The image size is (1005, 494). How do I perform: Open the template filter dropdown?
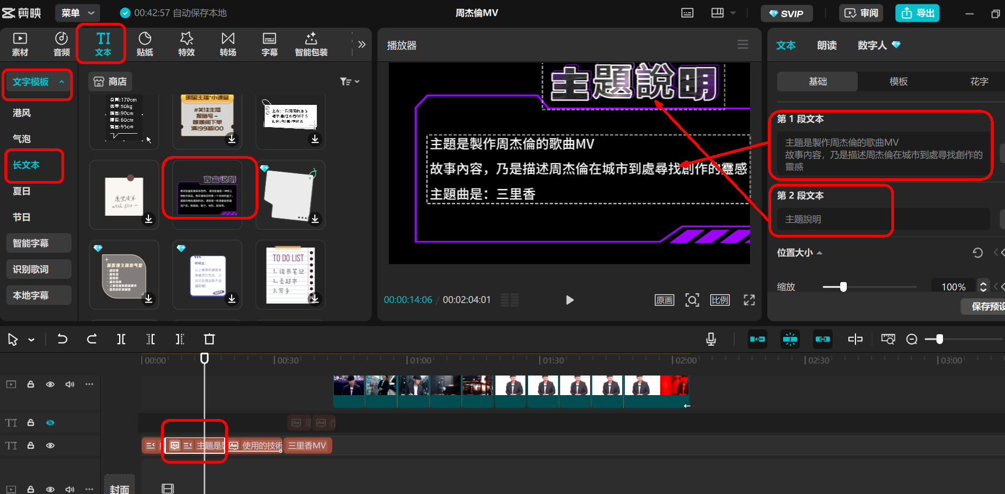click(349, 82)
